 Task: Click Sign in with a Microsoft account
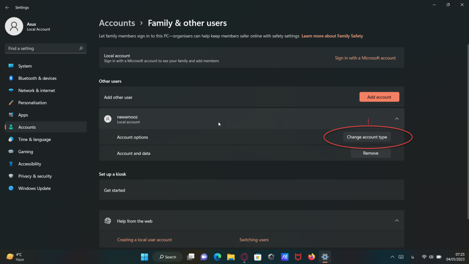[365, 58]
